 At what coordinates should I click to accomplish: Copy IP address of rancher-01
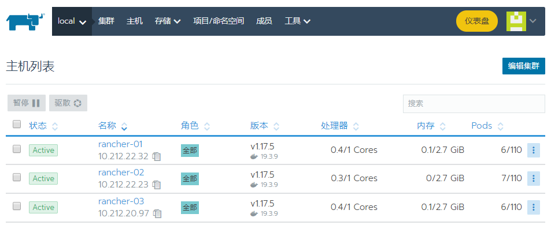(157, 156)
